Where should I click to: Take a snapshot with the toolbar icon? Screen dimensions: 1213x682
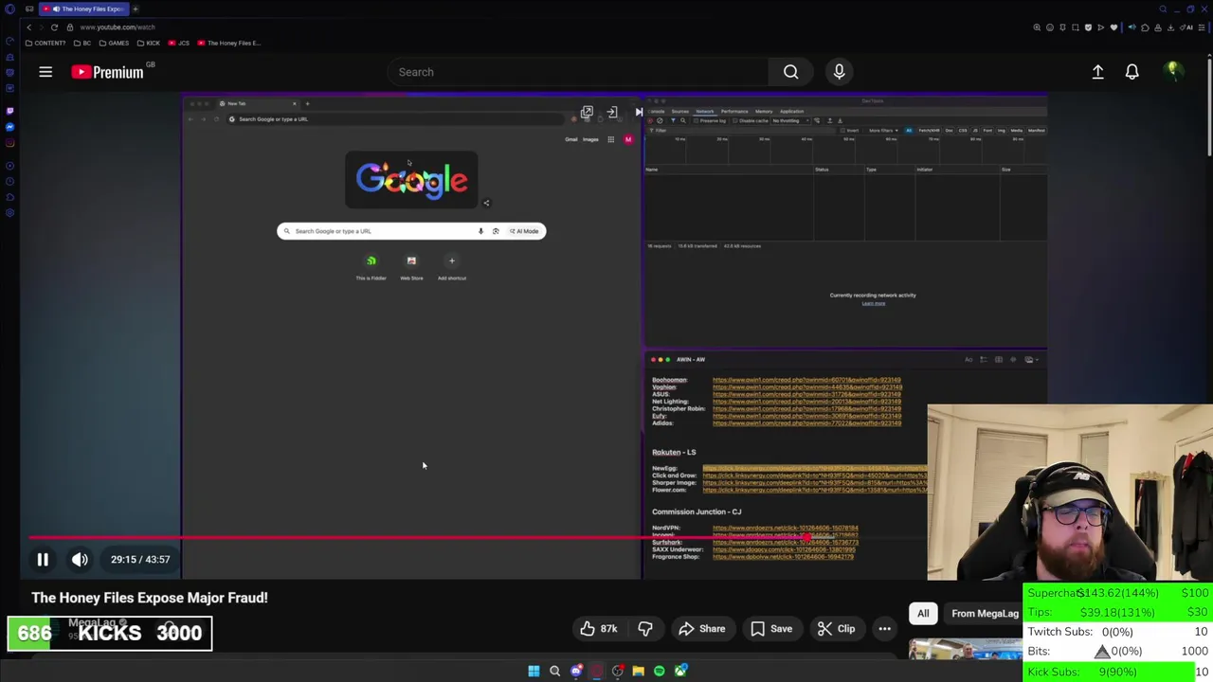pyautogui.click(x=1076, y=27)
